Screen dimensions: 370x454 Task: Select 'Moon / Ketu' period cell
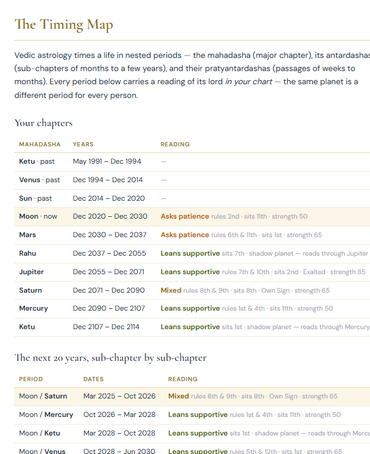point(39,433)
